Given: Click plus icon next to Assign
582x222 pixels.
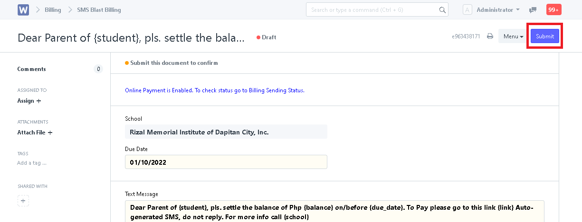Looking at the screenshot, I should (38, 101).
